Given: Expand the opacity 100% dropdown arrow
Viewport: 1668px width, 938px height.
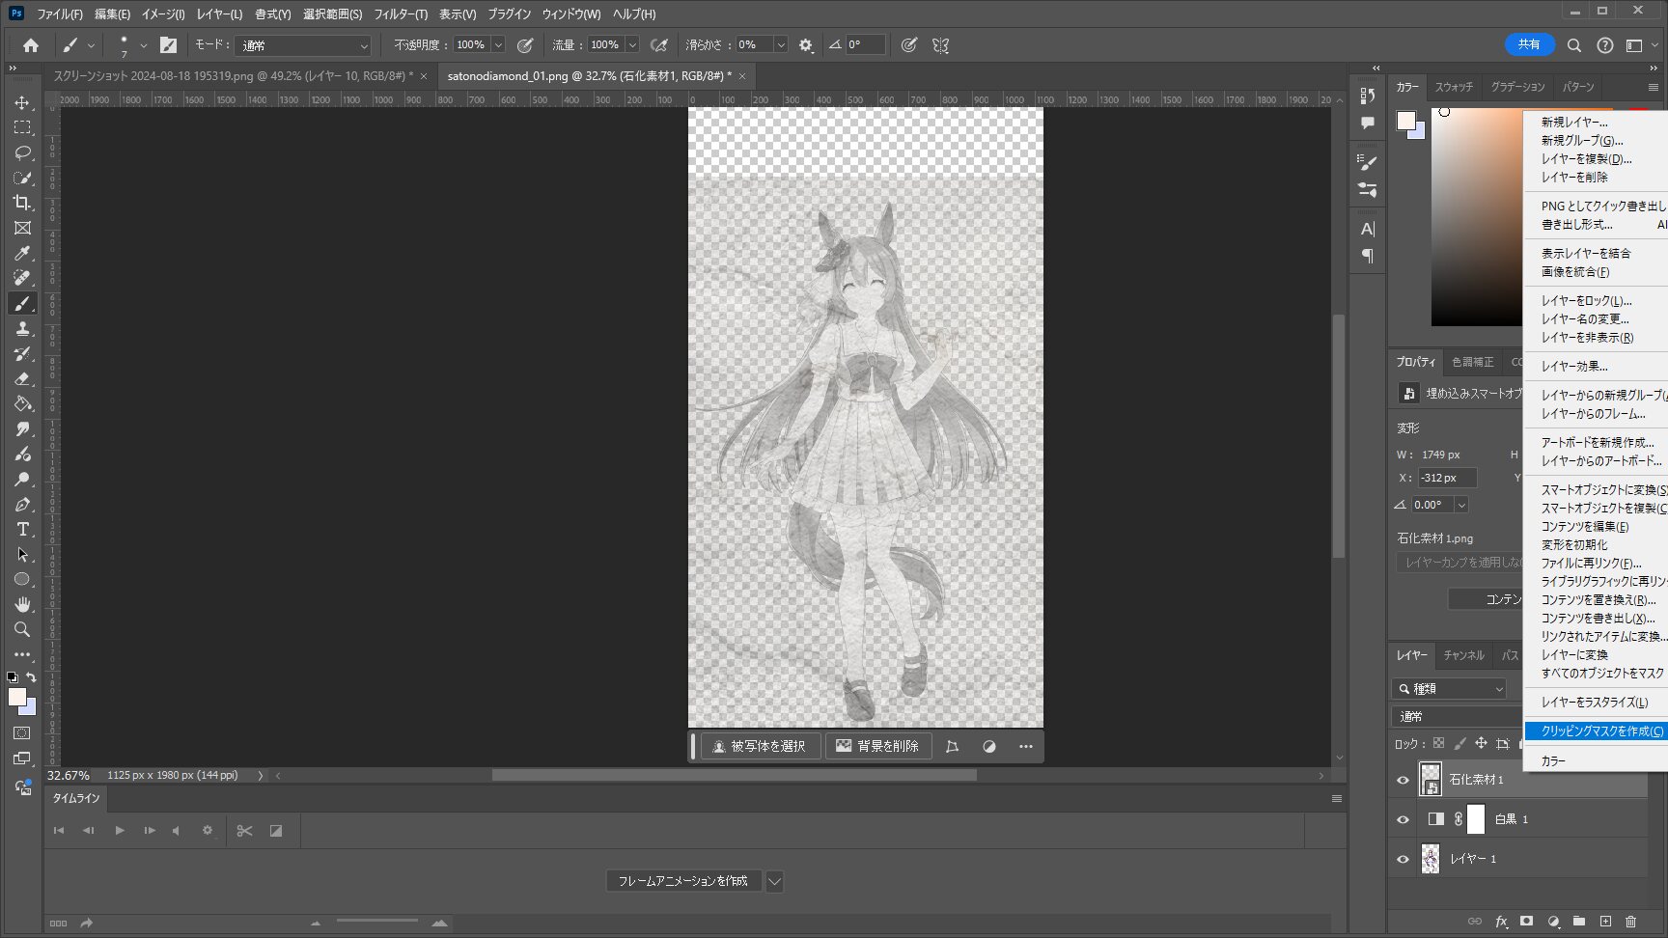Looking at the screenshot, I should pos(498,45).
